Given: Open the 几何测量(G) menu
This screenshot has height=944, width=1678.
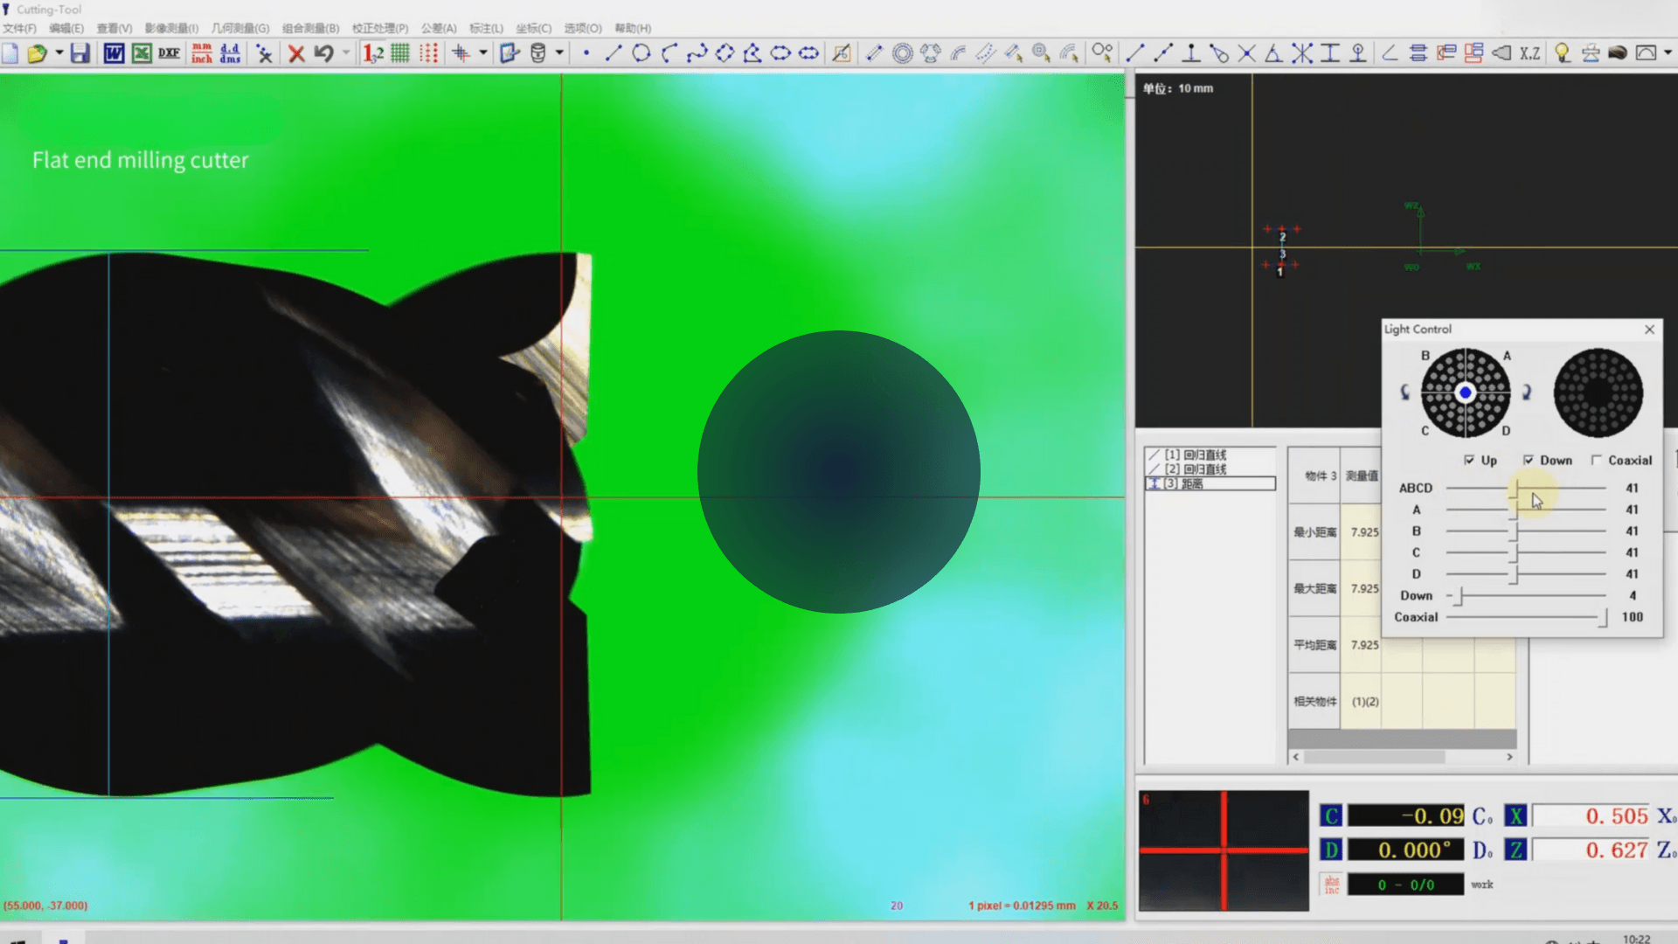Looking at the screenshot, I should [x=239, y=28].
